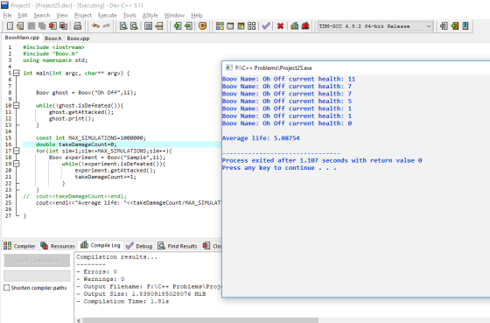Click the bar chart Profile analysis icon
490x323 pixels.
click(x=294, y=26)
